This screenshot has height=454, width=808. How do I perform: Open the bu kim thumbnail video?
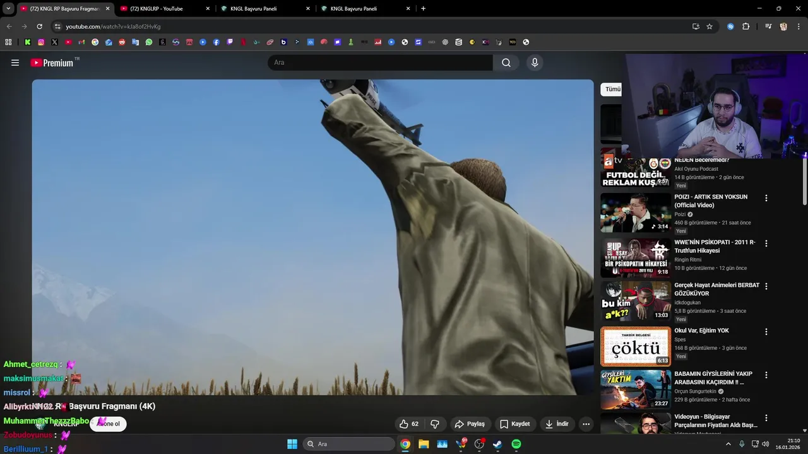click(636, 301)
